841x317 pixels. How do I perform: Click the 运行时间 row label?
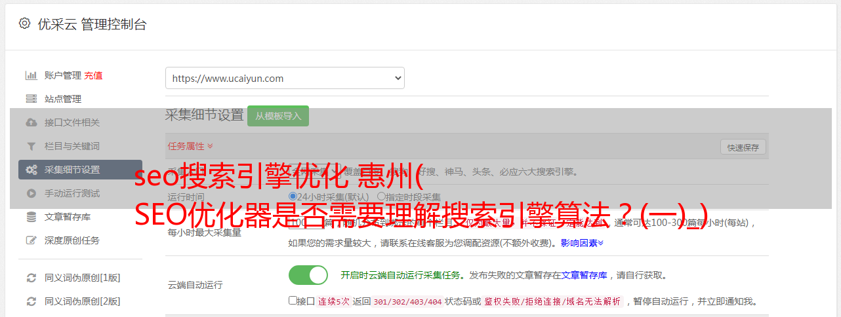coord(186,197)
